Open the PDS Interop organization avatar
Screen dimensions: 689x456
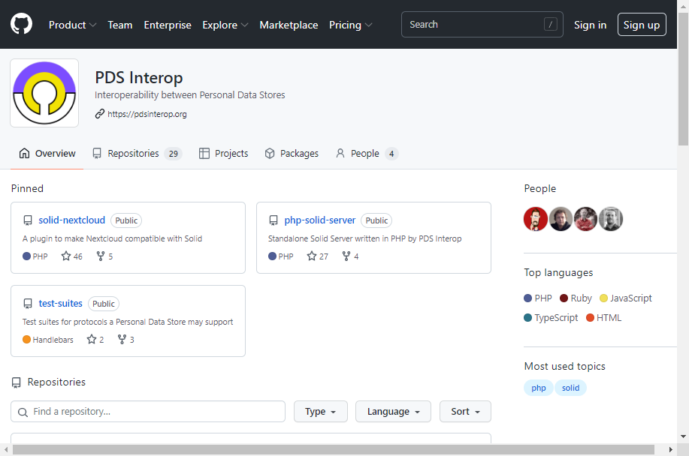[44, 93]
